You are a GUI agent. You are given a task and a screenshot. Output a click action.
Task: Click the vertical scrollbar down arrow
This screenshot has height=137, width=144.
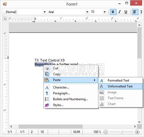pos(139,122)
